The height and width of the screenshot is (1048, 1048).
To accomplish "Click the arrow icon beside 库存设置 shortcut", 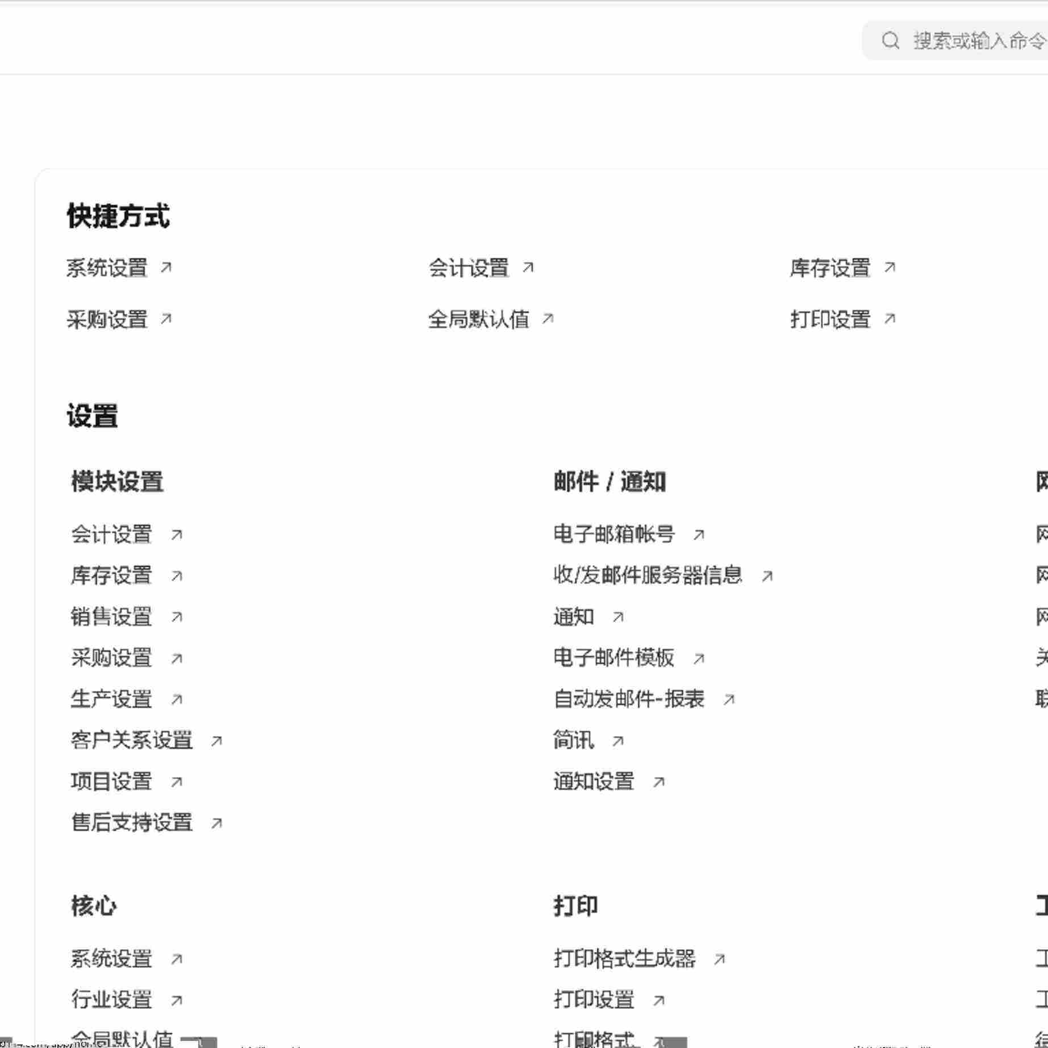I will [889, 267].
